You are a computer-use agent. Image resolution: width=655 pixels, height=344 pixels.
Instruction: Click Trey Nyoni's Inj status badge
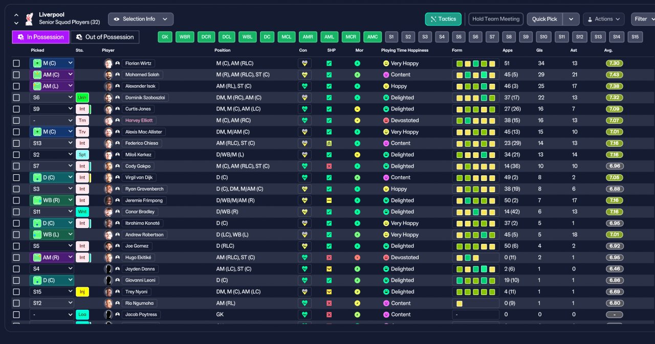82,292
